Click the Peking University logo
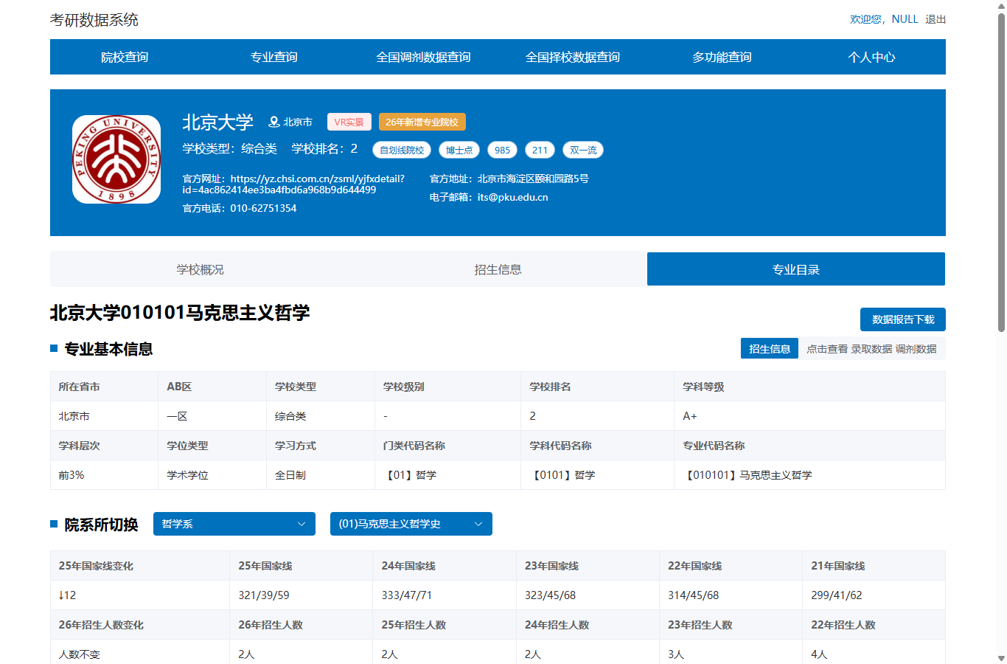Viewport: 1007px width, 664px height. pos(116,159)
